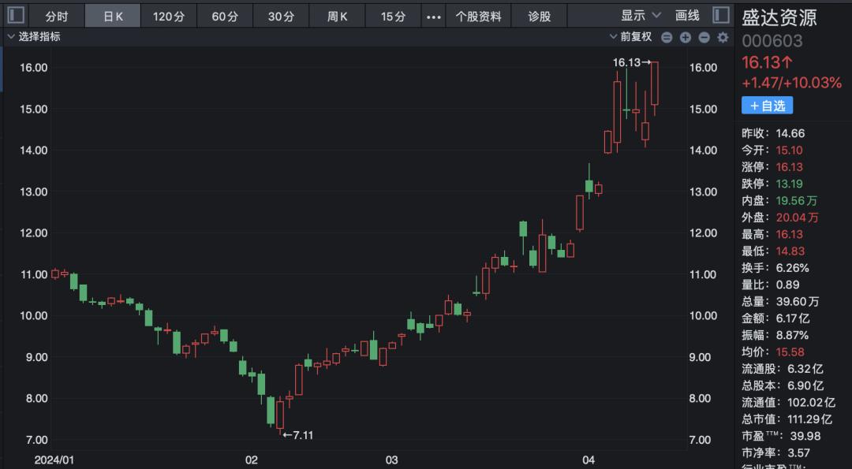Viewport: 852px width, 469px height.
Task: Open the 个股资料 stock profile
Action: pos(479,17)
